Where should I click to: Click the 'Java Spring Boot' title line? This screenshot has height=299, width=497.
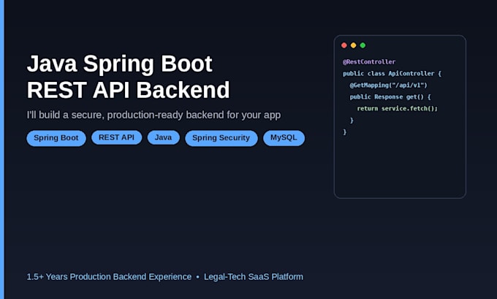point(119,64)
